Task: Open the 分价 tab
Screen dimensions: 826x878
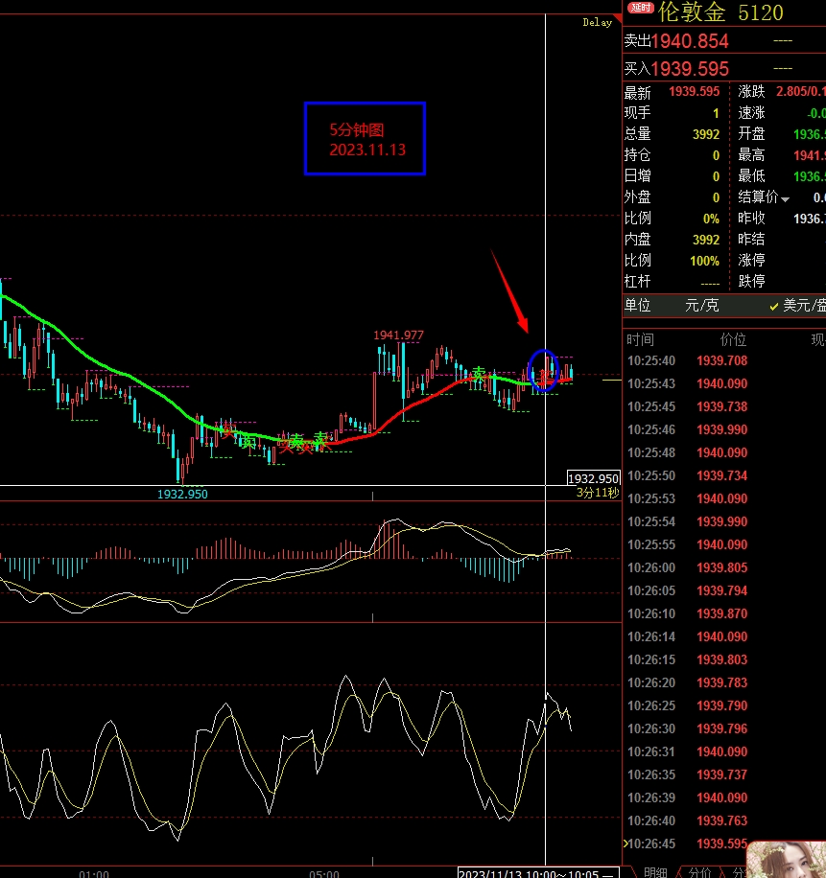Action: click(699, 872)
